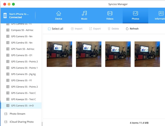Image resolution: width=165 pixels, height=126 pixels.
Task: Select the first photo thumbnail
Action: tap(59, 54)
